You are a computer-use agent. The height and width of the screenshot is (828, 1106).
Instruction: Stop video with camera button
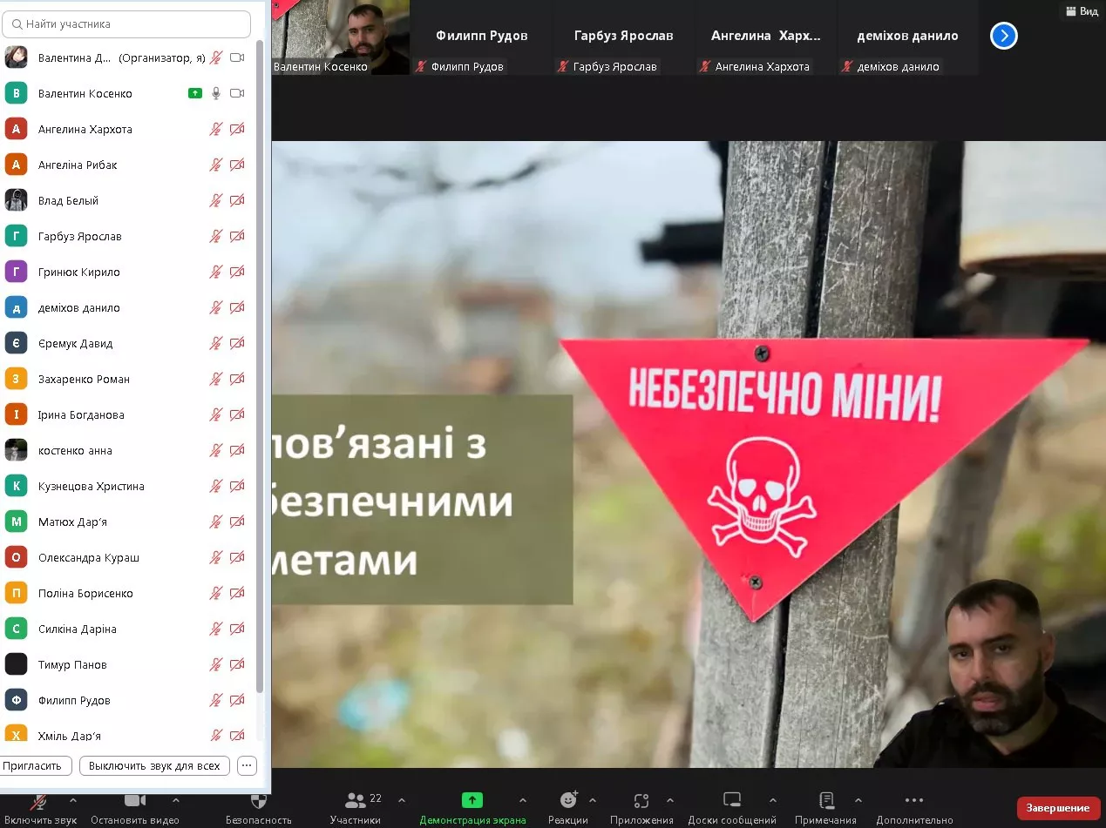134,800
